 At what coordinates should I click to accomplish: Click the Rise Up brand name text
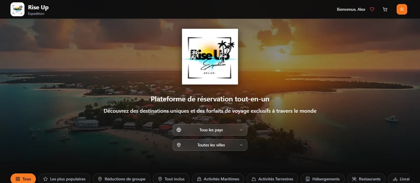coord(38,7)
